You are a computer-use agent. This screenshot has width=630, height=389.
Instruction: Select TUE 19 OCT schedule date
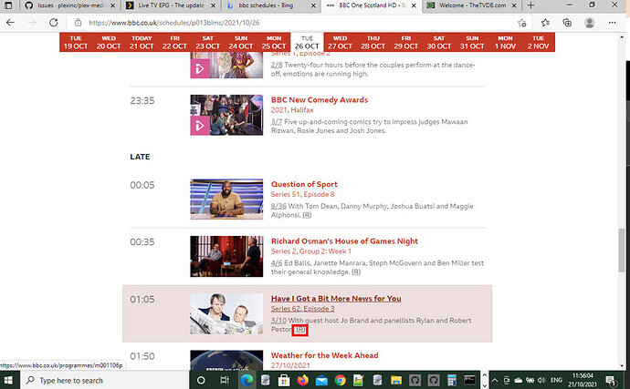pyautogui.click(x=76, y=42)
